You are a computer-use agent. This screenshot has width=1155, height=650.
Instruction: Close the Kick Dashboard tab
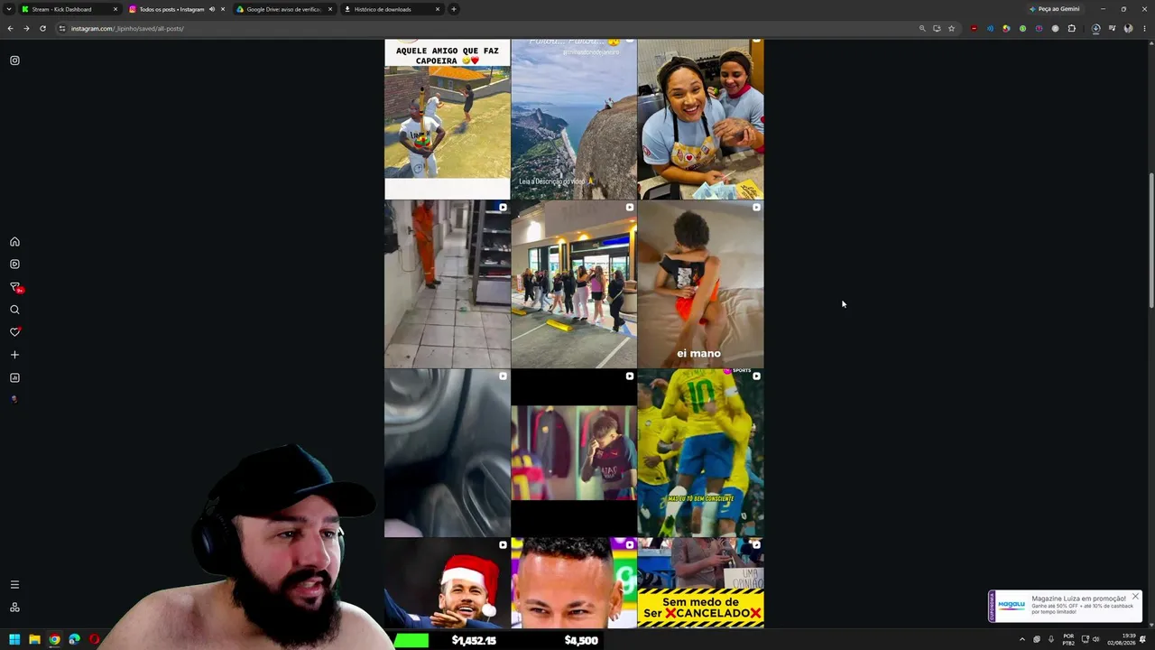click(x=115, y=9)
